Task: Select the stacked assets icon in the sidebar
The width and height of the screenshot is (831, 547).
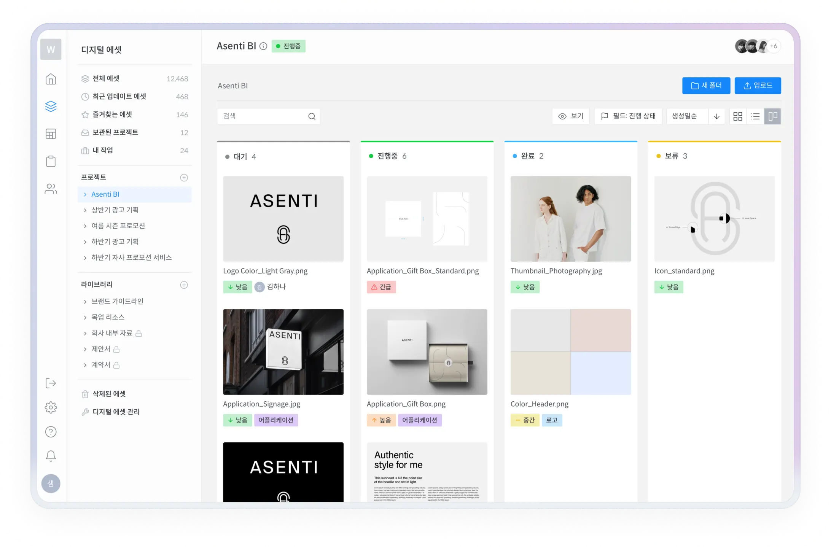Action: (51, 106)
